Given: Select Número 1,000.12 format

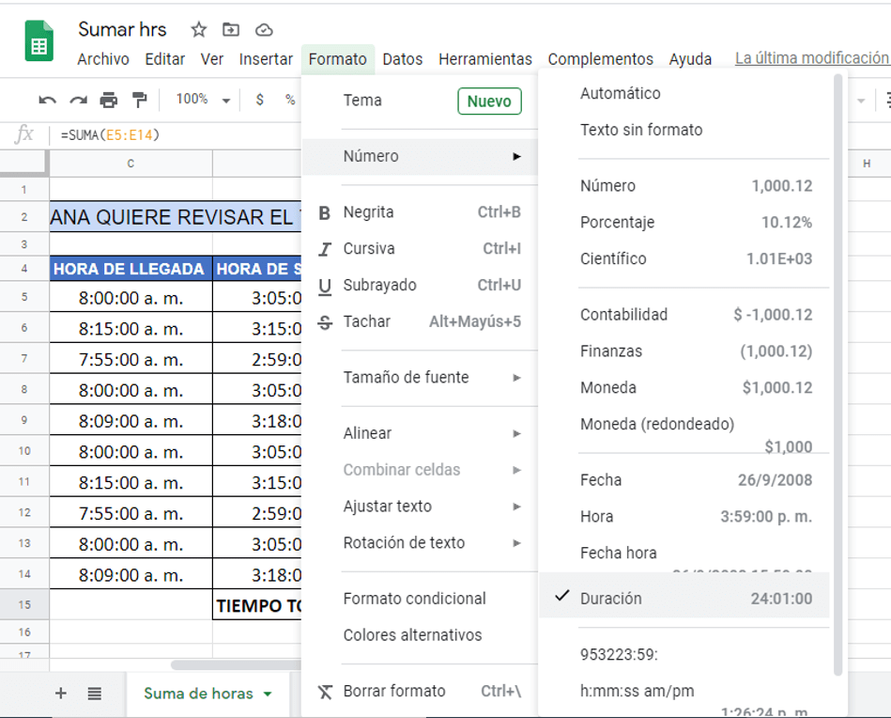Looking at the screenshot, I should [684, 186].
